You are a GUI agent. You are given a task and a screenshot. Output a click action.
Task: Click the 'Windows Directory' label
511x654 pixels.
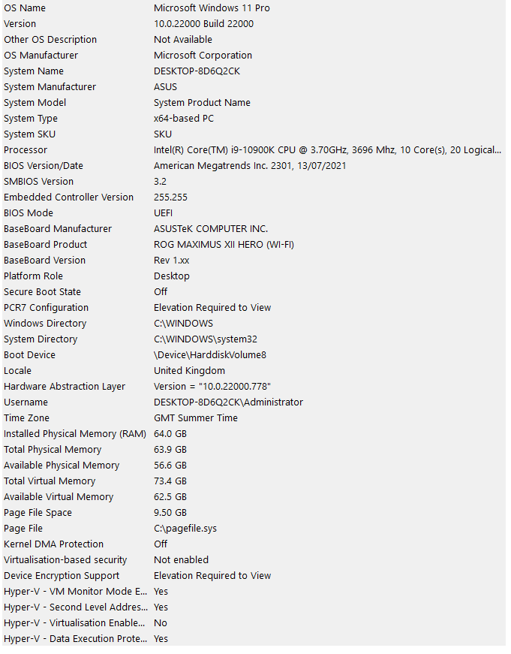(x=45, y=324)
